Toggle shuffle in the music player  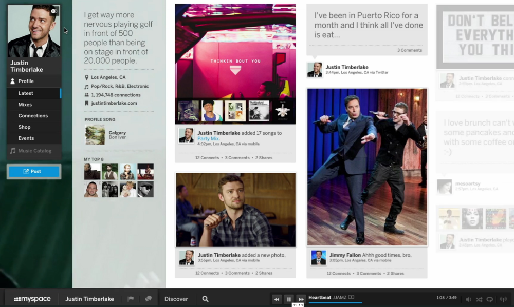click(x=479, y=299)
